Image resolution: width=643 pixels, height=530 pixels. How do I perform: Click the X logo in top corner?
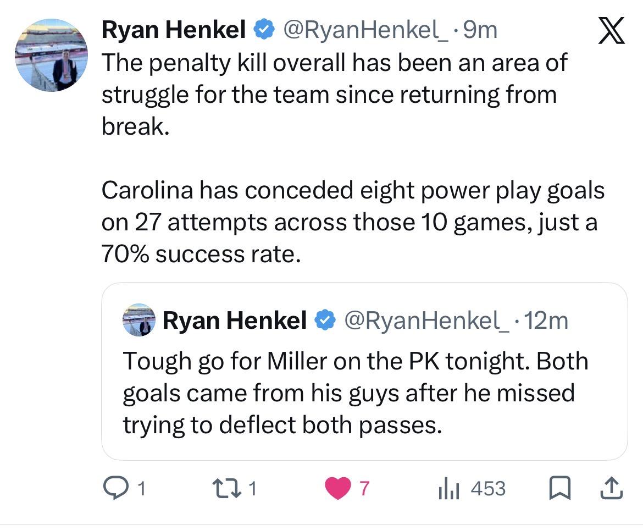click(x=610, y=32)
